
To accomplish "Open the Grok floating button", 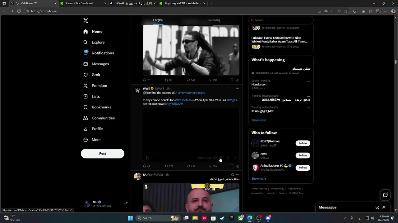I will pos(385,195).
